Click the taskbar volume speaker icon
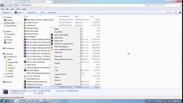183x103 pixels. [x=170, y=101]
